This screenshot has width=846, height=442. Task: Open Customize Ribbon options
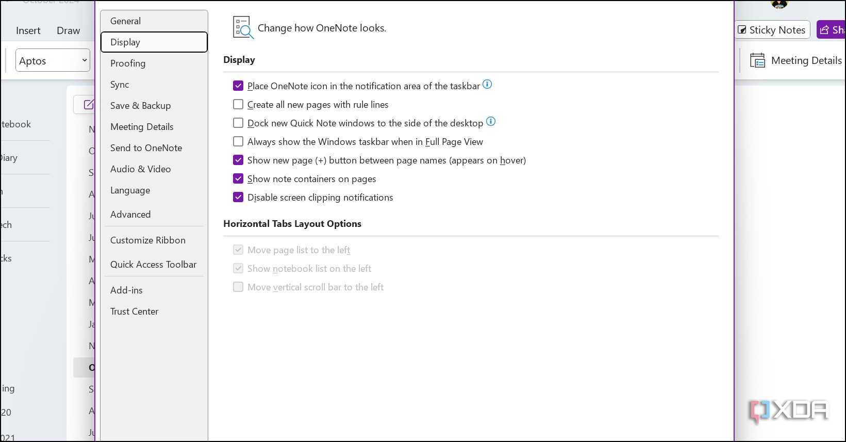154,240
